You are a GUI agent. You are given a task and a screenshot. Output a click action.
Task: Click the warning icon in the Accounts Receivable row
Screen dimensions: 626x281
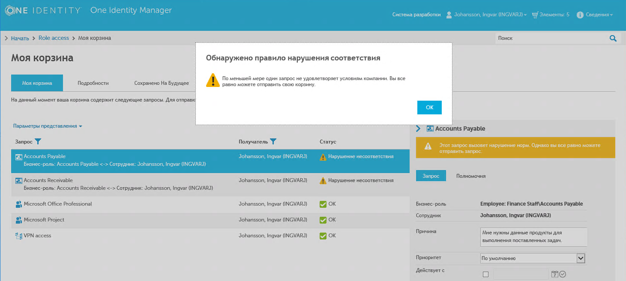[x=323, y=181]
